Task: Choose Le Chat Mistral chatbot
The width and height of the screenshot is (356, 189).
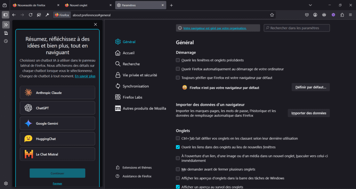Action: point(57,154)
